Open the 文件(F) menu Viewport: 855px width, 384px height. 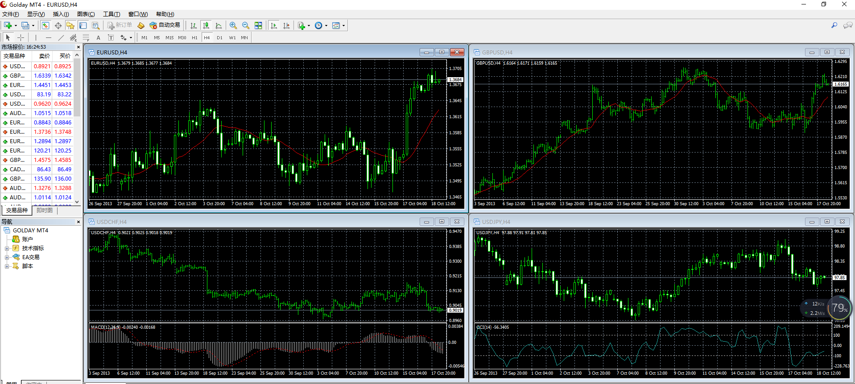10,14
